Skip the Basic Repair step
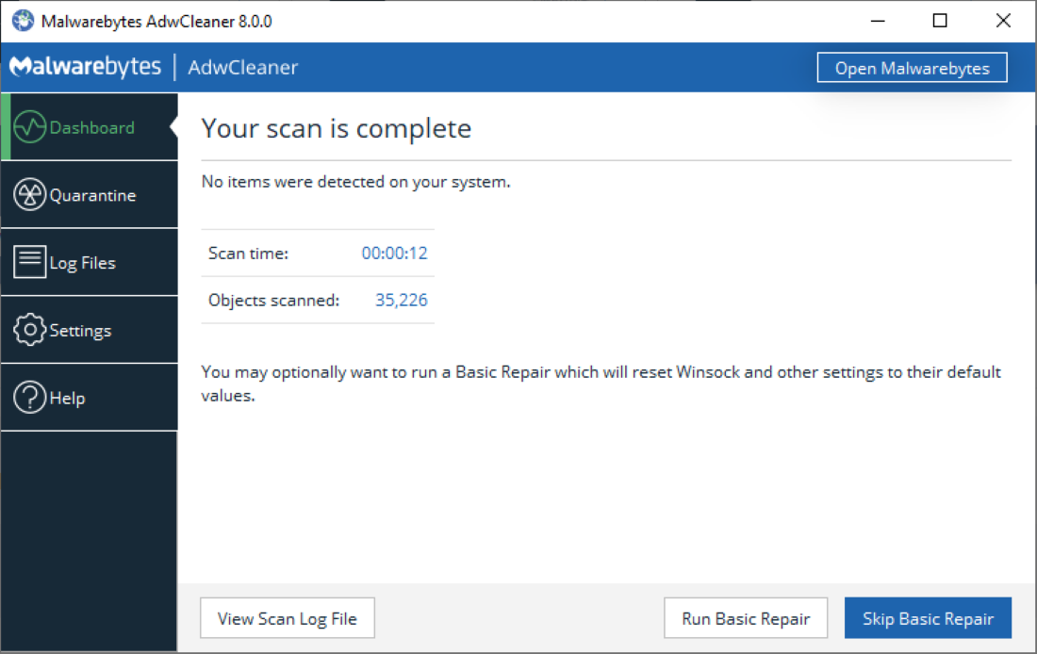The height and width of the screenshot is (654, 1037). (928, 617)
